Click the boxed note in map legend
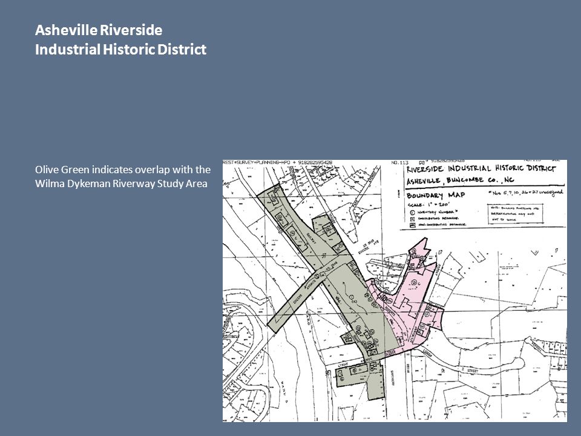Screen dimensions: 581x436 [x=516, y=214]
